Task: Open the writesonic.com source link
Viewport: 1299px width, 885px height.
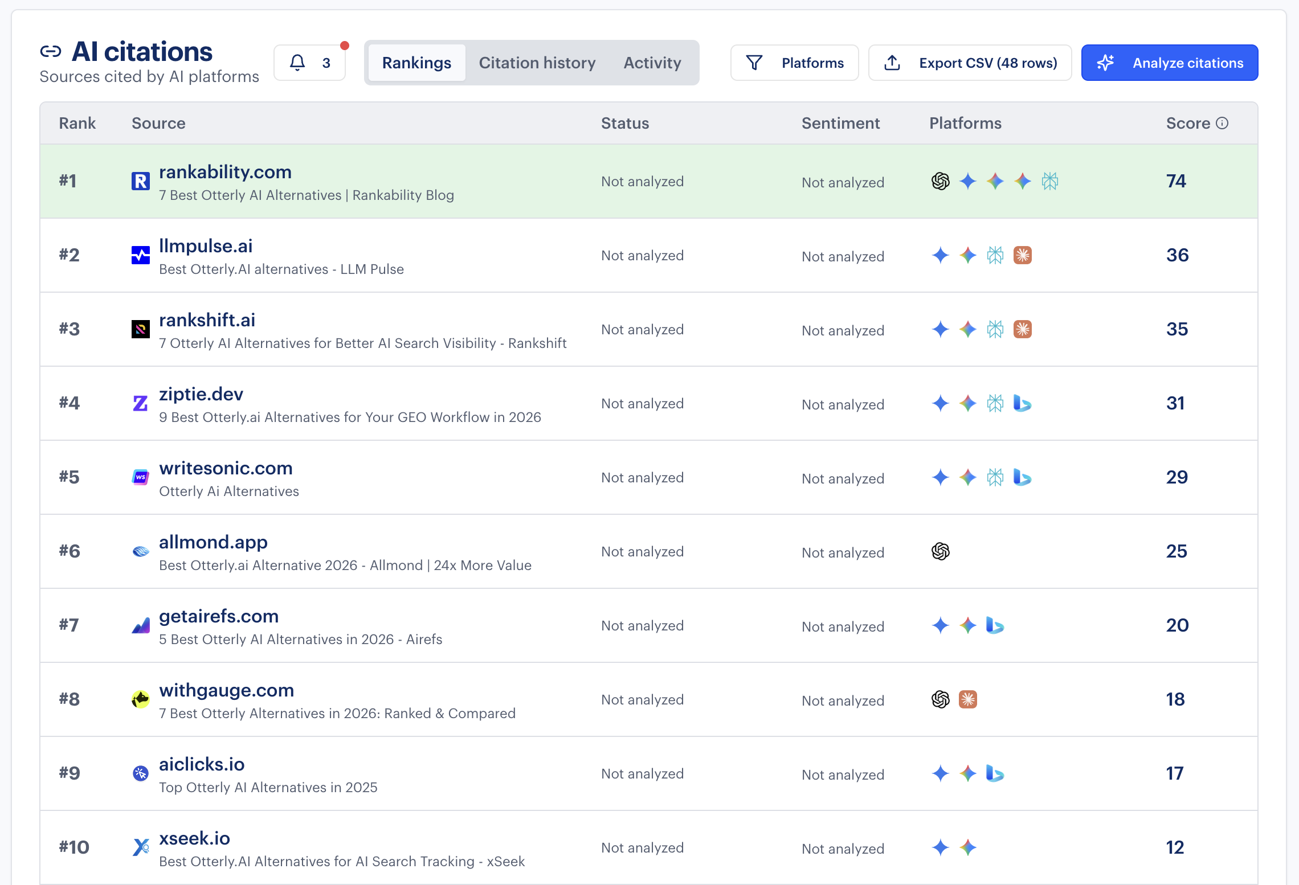Action: coord(226,468)
